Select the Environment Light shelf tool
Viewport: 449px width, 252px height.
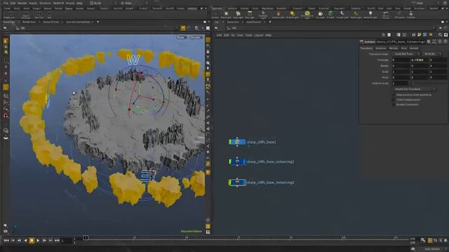click(307, 15)
